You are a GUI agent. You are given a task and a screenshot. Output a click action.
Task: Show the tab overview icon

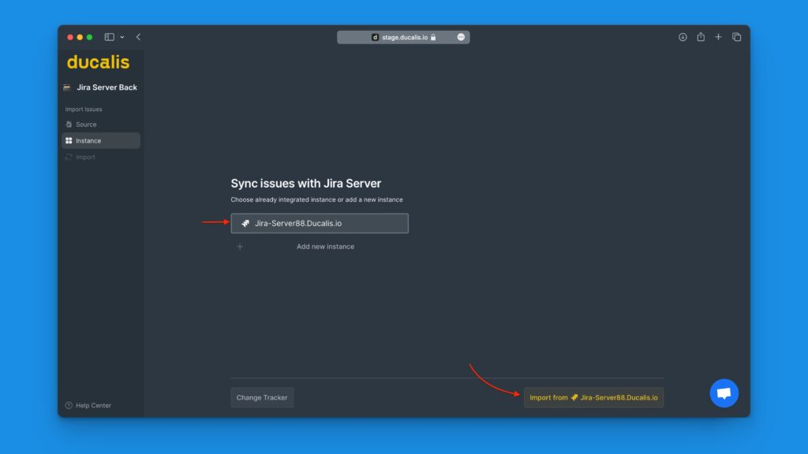click(736, 37)
